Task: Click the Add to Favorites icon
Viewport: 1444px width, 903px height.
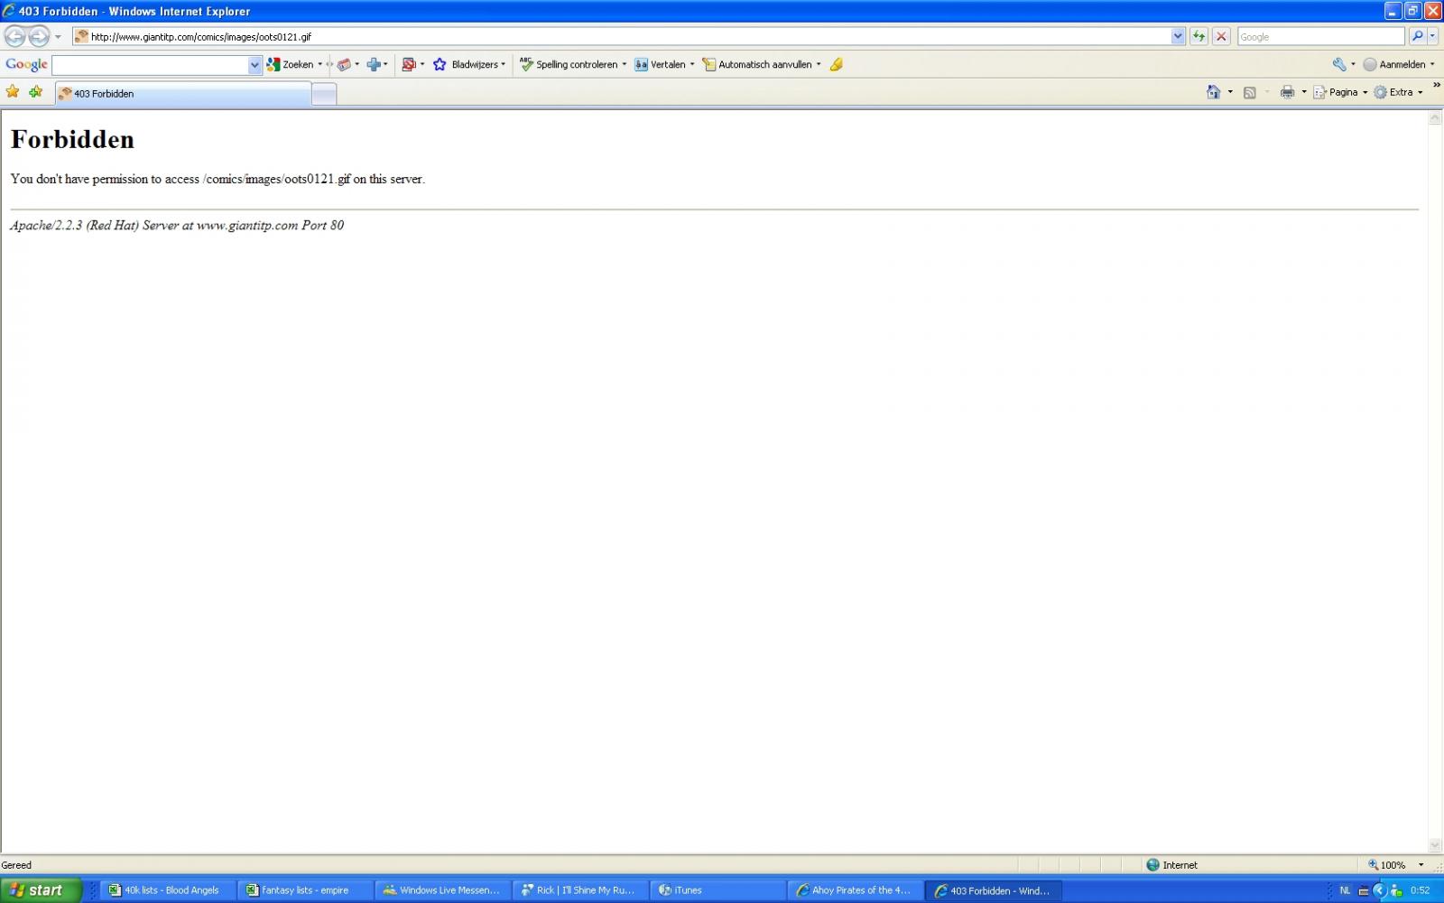Action: pos(36,92)
